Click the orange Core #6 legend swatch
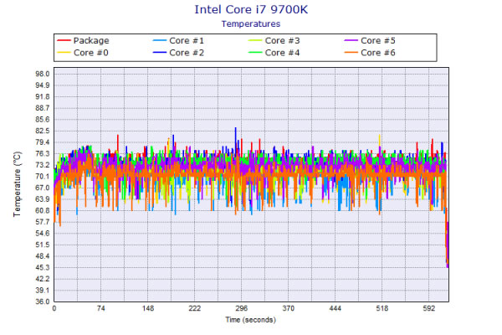 click(x=351, y=53)
